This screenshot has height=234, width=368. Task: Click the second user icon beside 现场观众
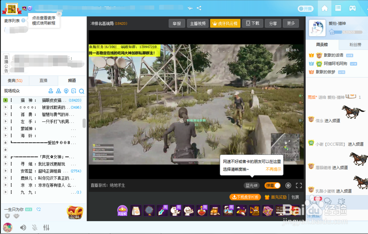point(59,91)
